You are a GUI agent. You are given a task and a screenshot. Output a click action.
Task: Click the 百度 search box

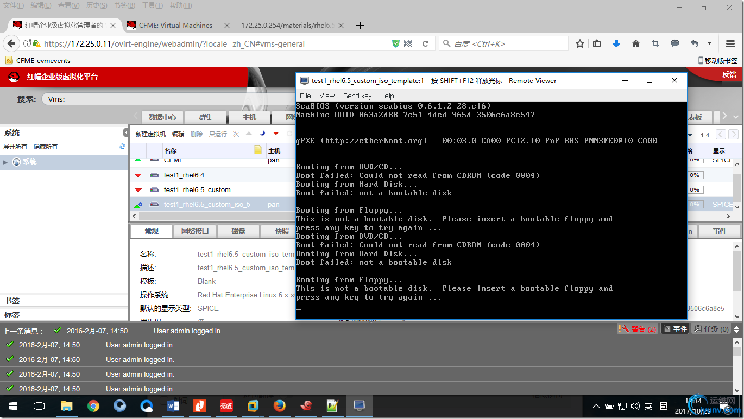coord(503,44)
